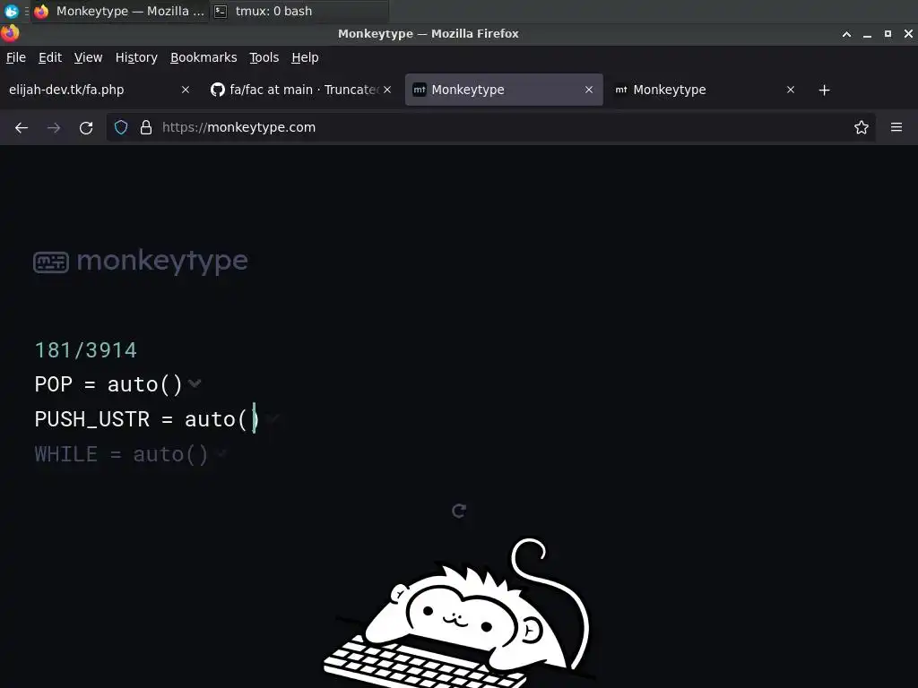This screenshot has height=688, width=918.
Task: Click the enter arrow after POP = auto()
Action: [x=195, y=383]
